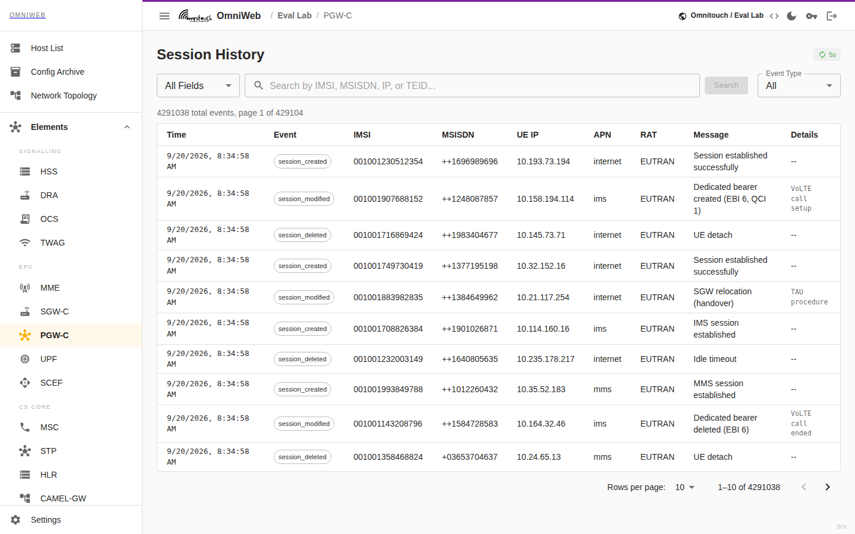The width and height of the screenshot is (855, 534).
Task: Open HLR in the sidebar
Action: click(71, 475)
